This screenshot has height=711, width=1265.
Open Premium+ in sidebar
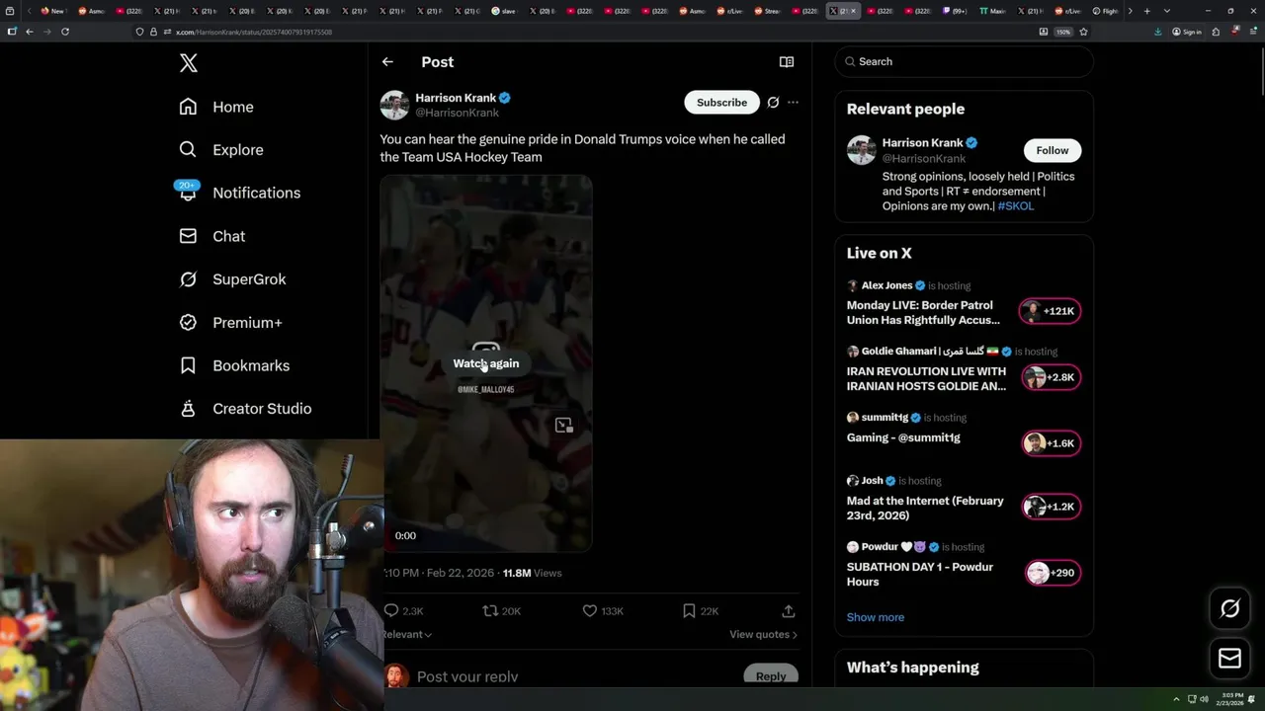230,322
